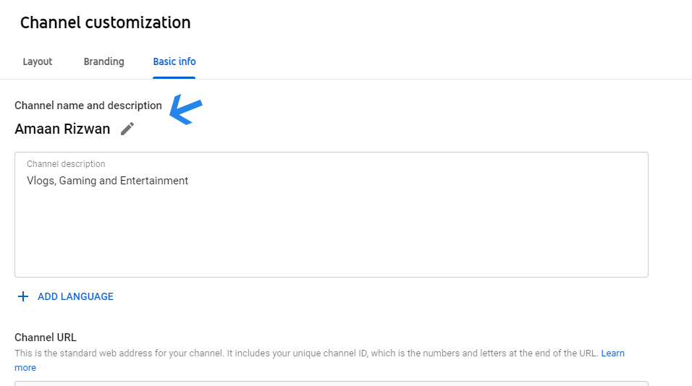Open the Learn more link
Screen dimensions: 692x386
(x=612, y=353)
